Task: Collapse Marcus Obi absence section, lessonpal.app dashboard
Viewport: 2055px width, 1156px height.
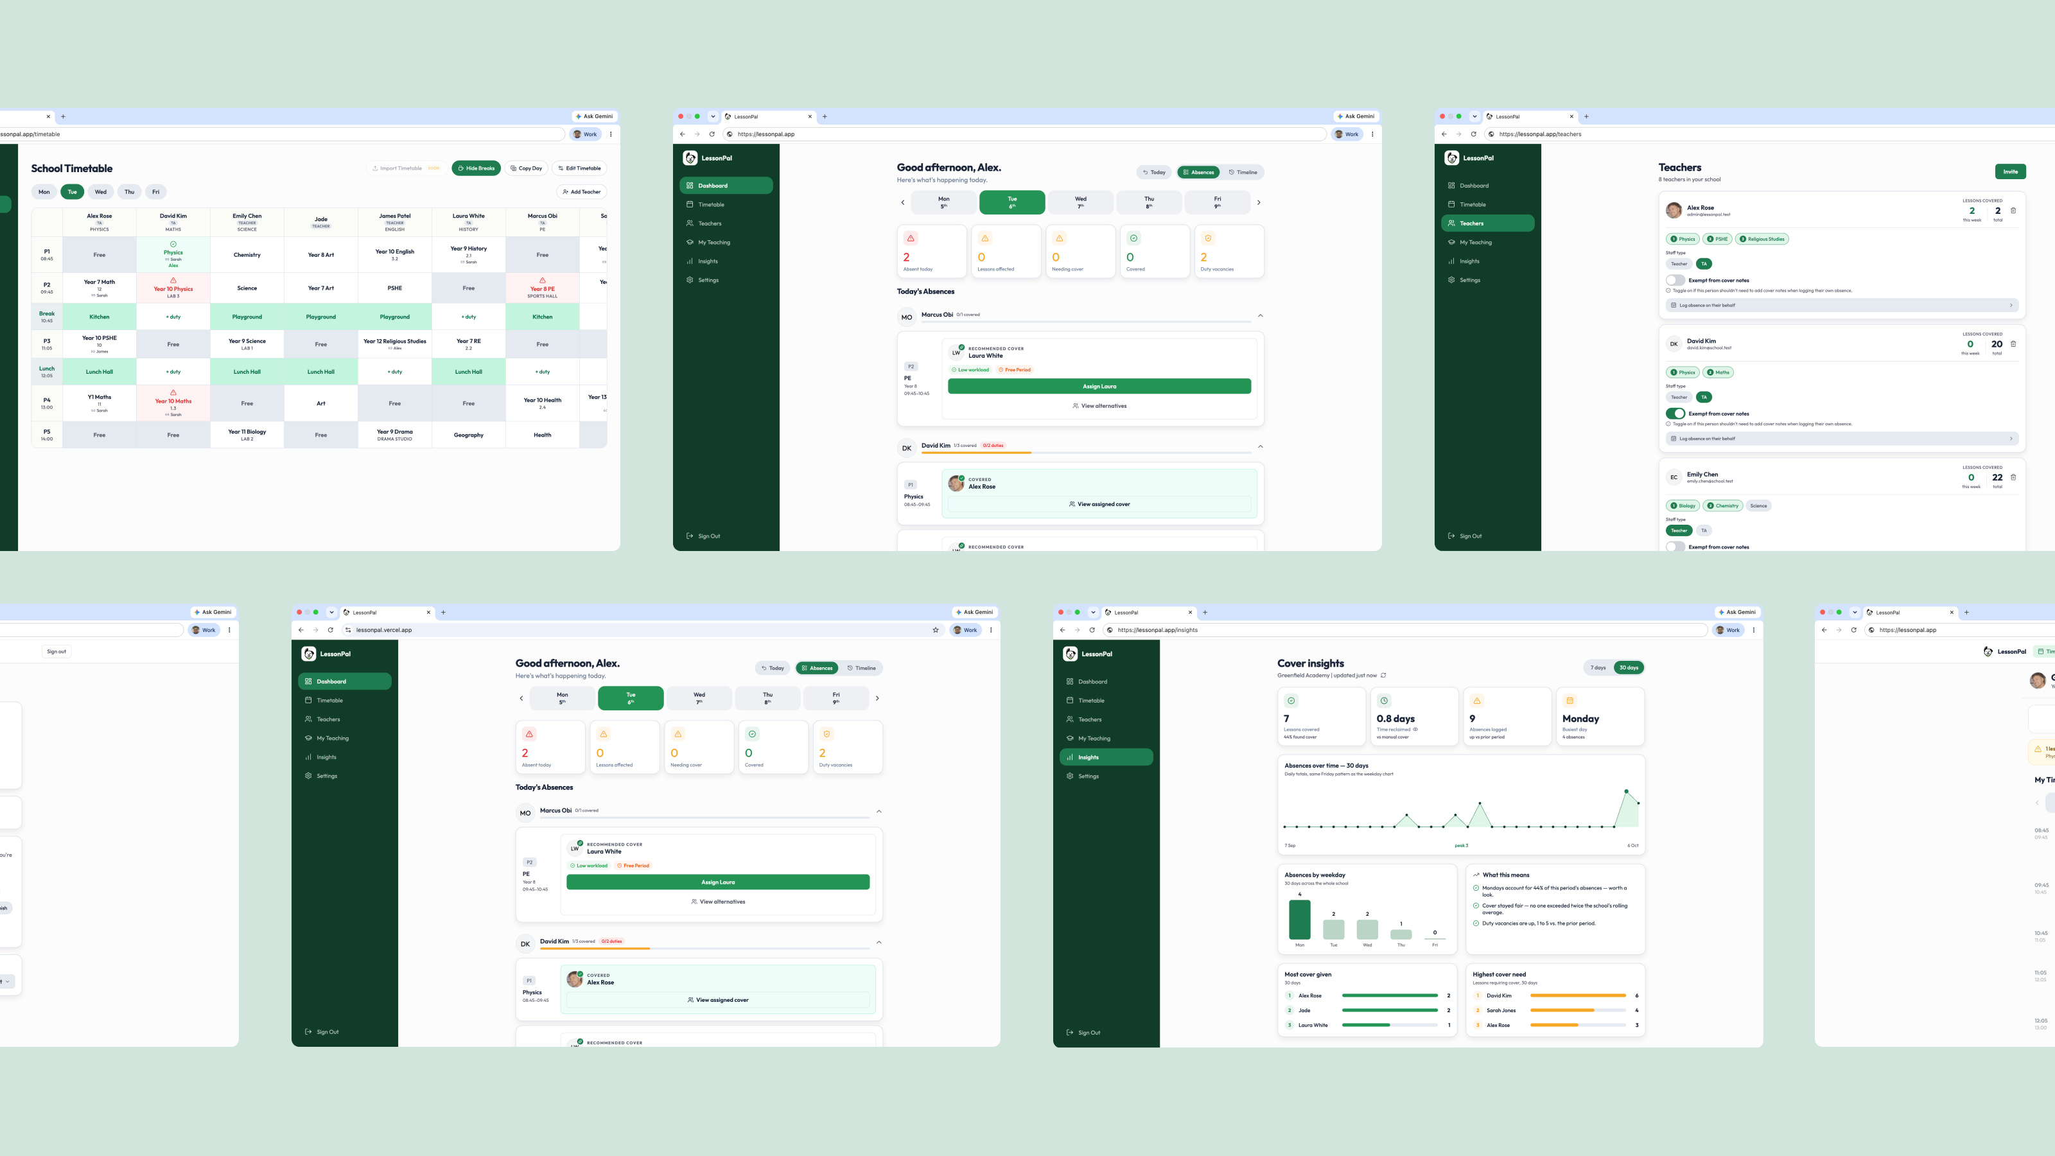Action: coord(1261,316)
